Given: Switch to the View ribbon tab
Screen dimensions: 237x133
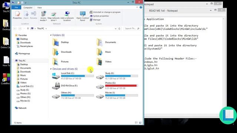Looking at the screenshot, I should click(40, 7).
